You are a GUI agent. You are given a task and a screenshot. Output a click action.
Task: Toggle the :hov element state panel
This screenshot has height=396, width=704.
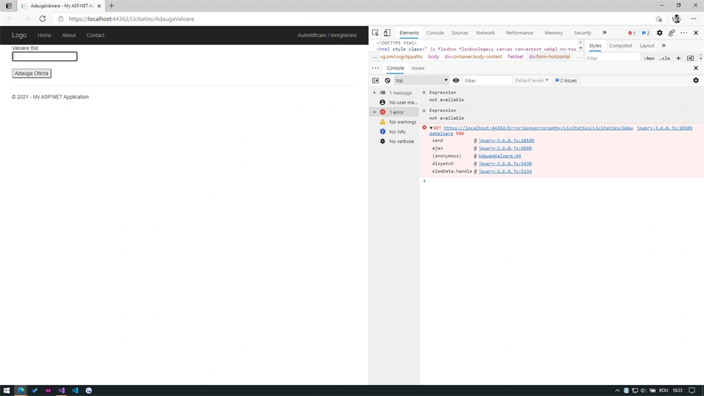coord(649,58)
